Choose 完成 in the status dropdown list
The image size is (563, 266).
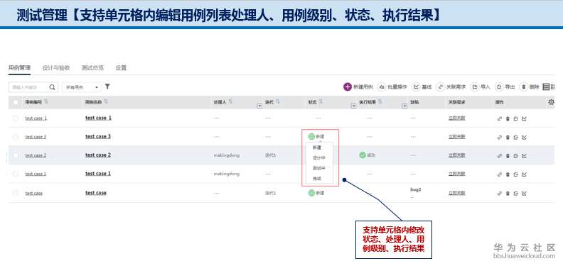(x=318, y=179)
